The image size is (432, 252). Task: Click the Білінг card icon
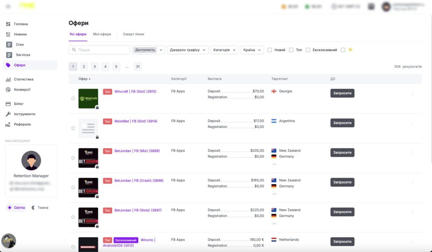point(8,103)
